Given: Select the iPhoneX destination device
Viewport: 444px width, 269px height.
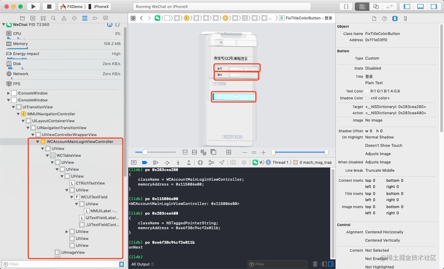Looking at the screenshot, I should [x=99, y=7].
